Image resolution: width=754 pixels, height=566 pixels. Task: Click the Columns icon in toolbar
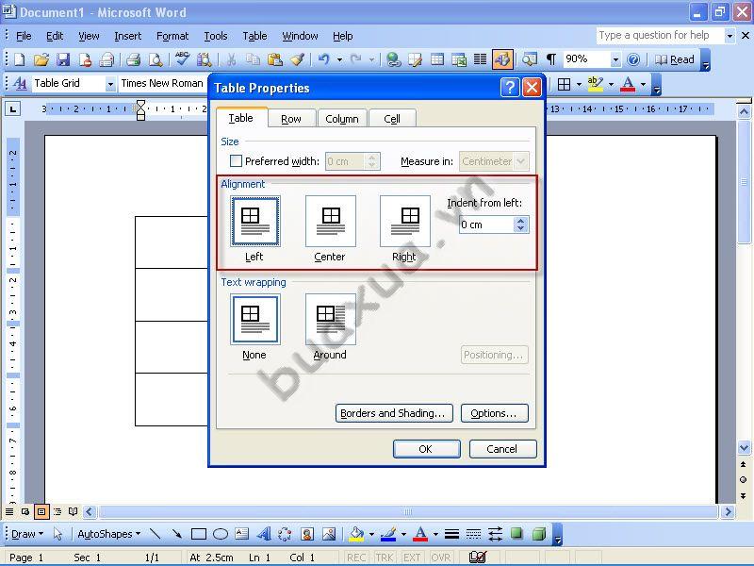pyautogui.click(x=481, y=59)
